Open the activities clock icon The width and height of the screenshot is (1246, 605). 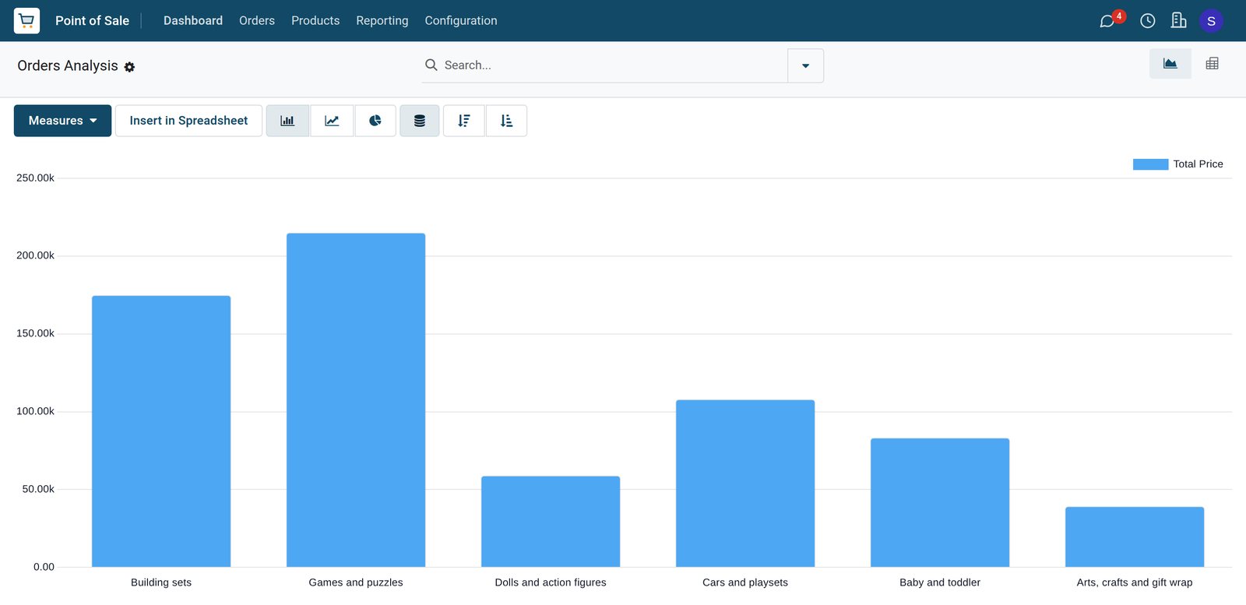(1148, 21)
